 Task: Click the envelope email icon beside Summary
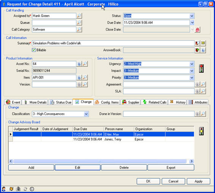203,43
